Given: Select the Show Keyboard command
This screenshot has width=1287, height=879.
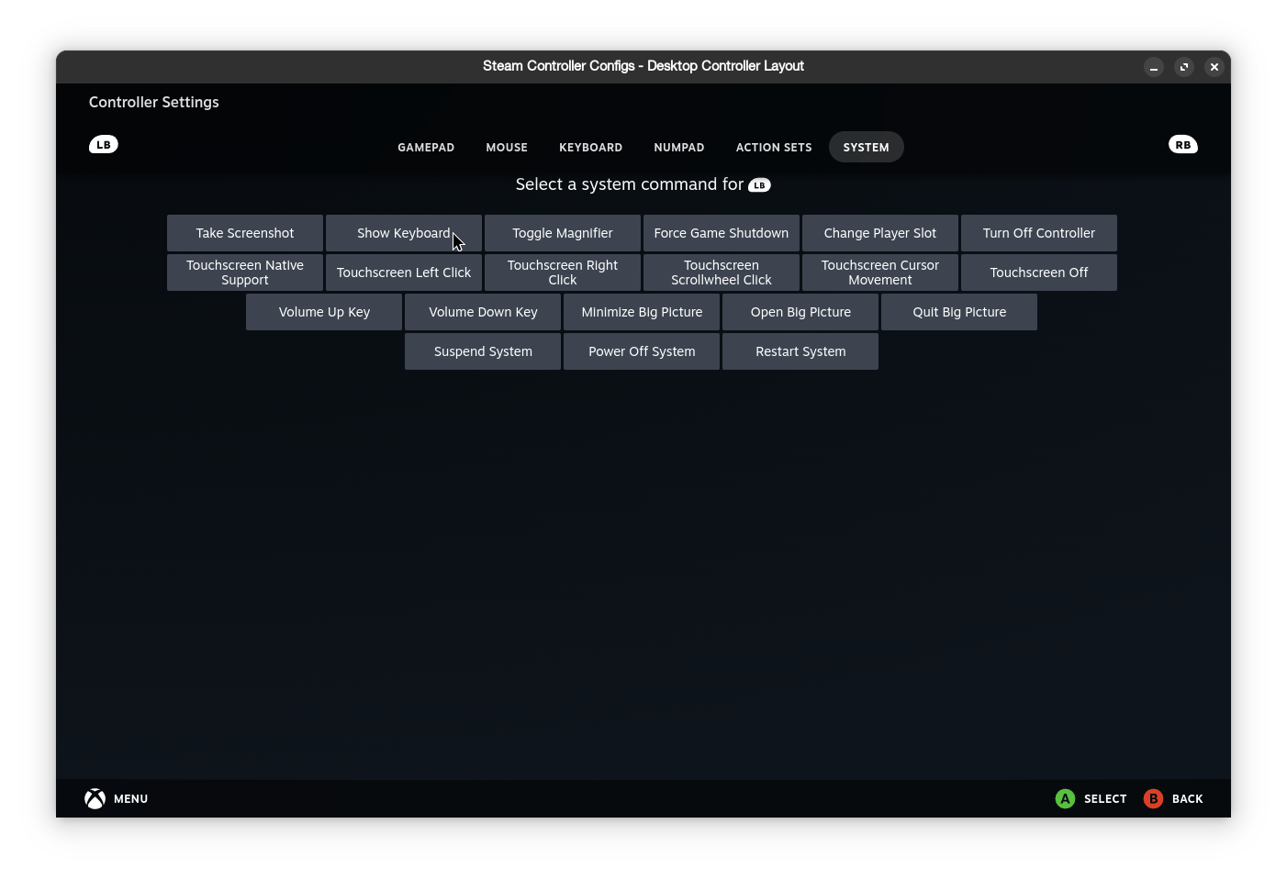Looking at the screenshot, I should click(x=404, y=233).
